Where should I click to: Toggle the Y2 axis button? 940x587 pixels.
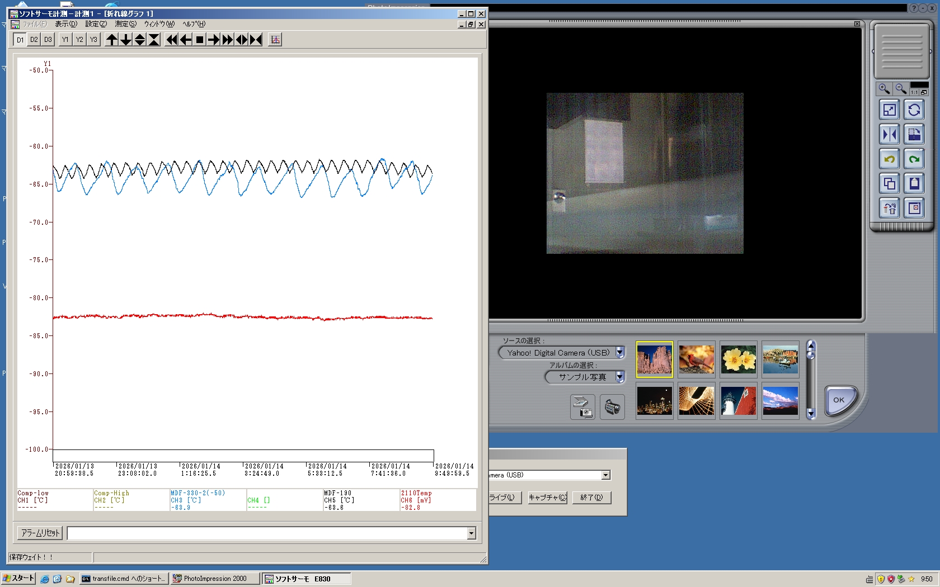[79, 40]
